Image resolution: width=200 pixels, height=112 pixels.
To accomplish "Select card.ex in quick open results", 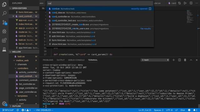I will tap(100, 9).
